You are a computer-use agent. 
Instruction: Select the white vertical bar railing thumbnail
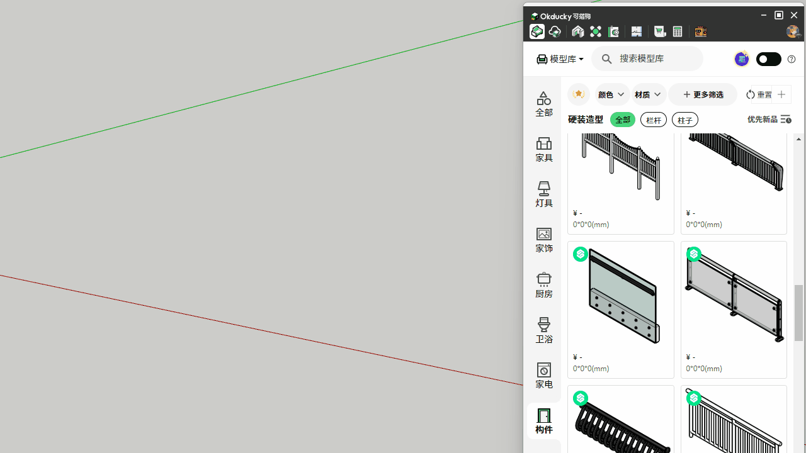(x=734, y=420)
